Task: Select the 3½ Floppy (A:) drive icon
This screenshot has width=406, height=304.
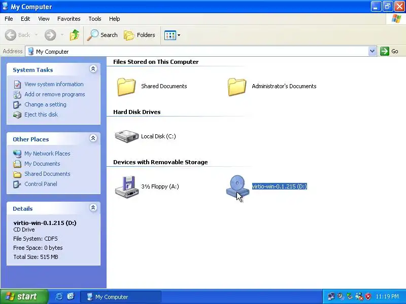Action: click(126, 187)
